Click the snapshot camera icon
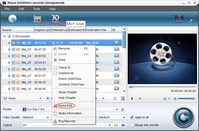199x131 pixels. (x=165, y=99)
